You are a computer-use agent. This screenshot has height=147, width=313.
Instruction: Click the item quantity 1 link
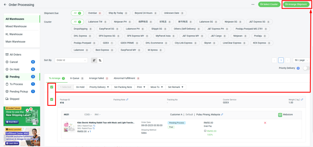[x=90, y=131]
